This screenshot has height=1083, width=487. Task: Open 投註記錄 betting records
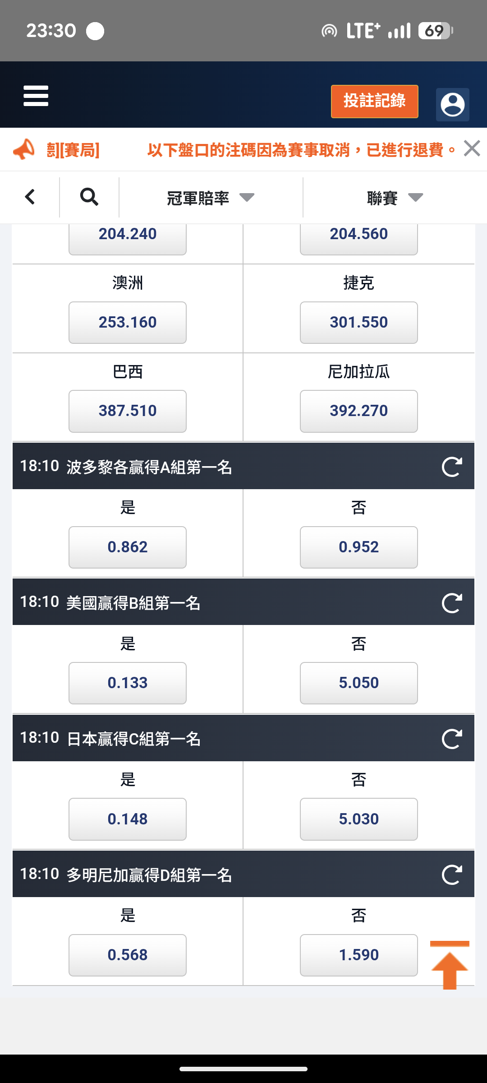374,101
